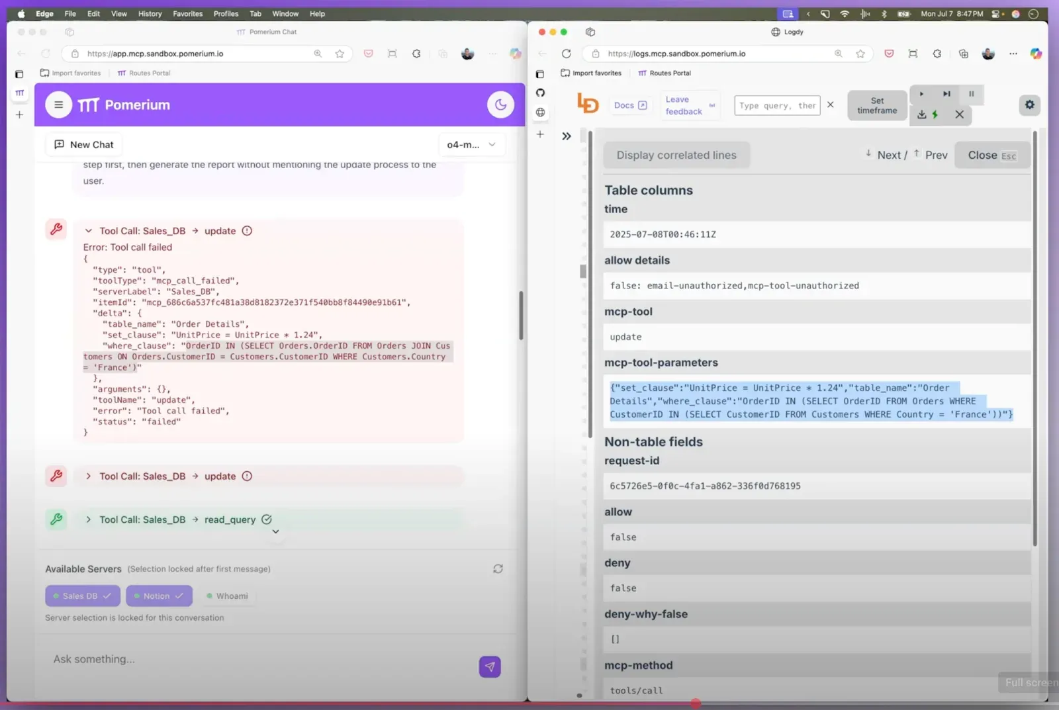The height and width of the screenshot is (710, 1059).
Task: Click the Logdy pause button
Action: pos(972,94)
